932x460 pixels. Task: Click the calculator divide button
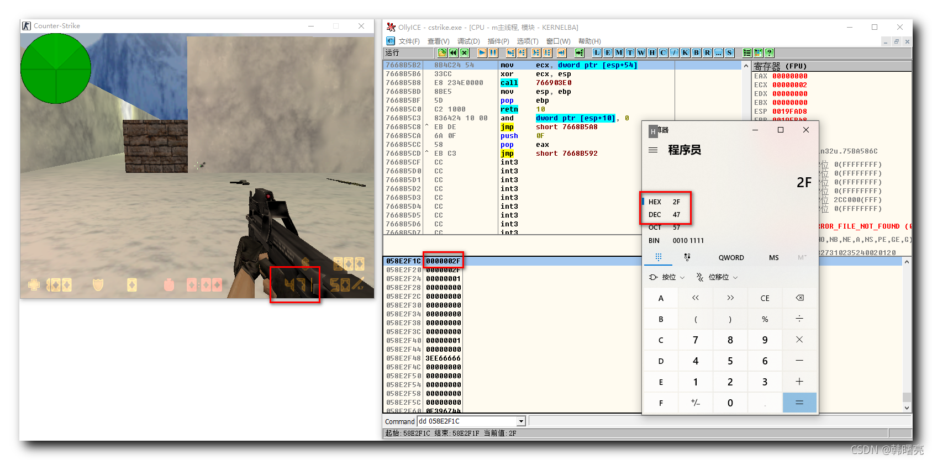[x=799, y=319]
